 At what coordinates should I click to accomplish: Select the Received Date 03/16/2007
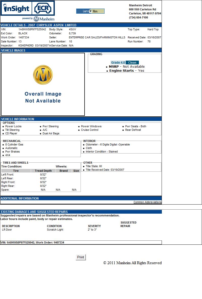click(154, 37)
